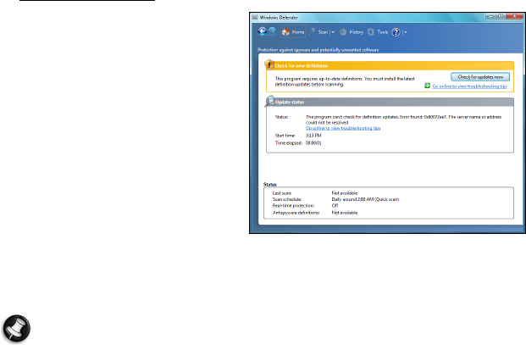Go back with the blue back arrow
This screenshot has height=345, width=526.
pos(263,31)
